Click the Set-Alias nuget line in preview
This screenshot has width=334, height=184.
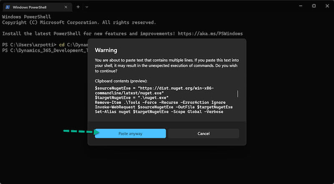[159, 111]
